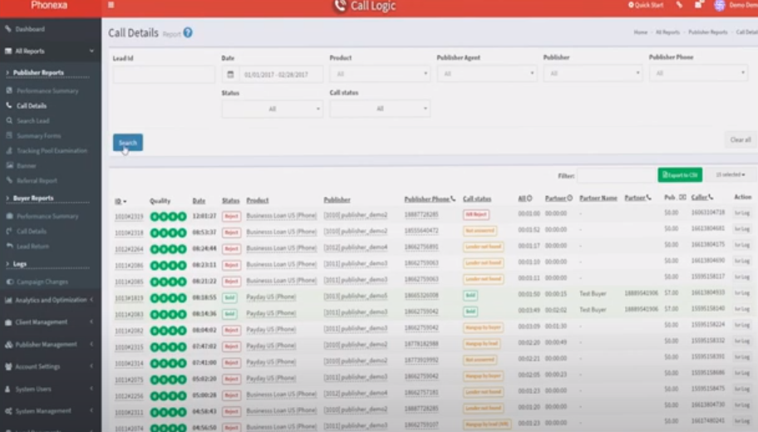Click into the Lead Id input field
Viewport: 758px width, 432px height.
click(x=164, y=75)
